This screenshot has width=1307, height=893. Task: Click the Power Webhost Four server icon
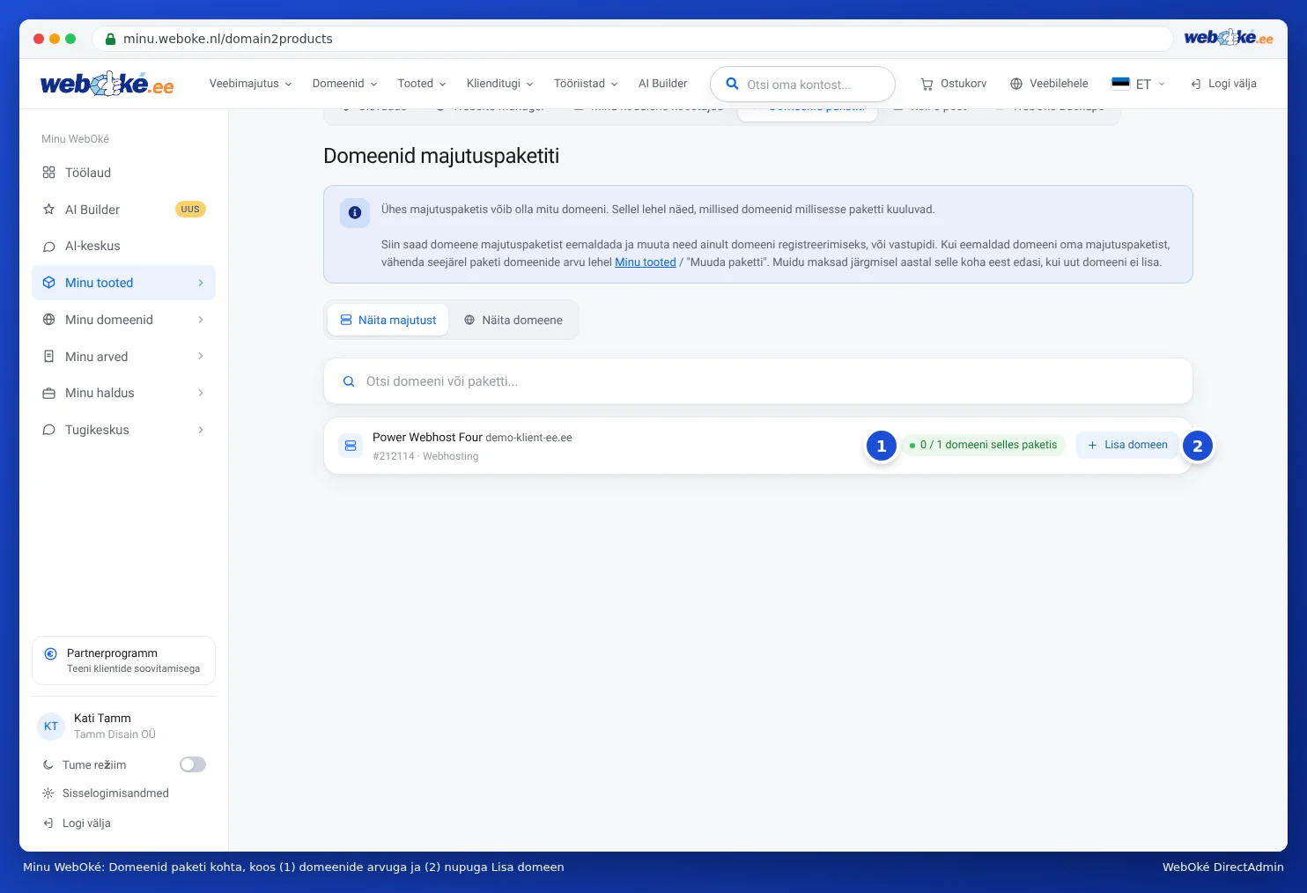[x=351, y=446]
